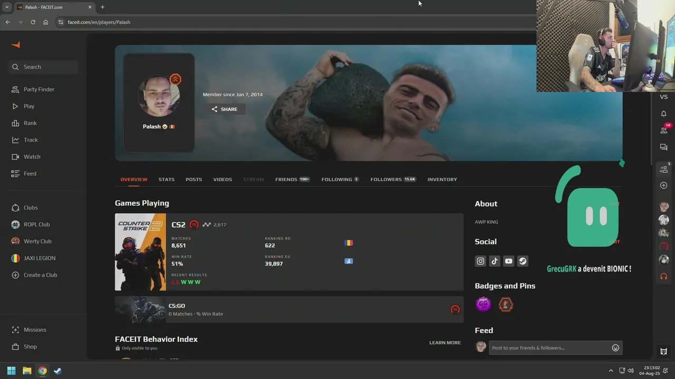
Task: Click the ELO icon next to 2,617
Action: [207, 225]
